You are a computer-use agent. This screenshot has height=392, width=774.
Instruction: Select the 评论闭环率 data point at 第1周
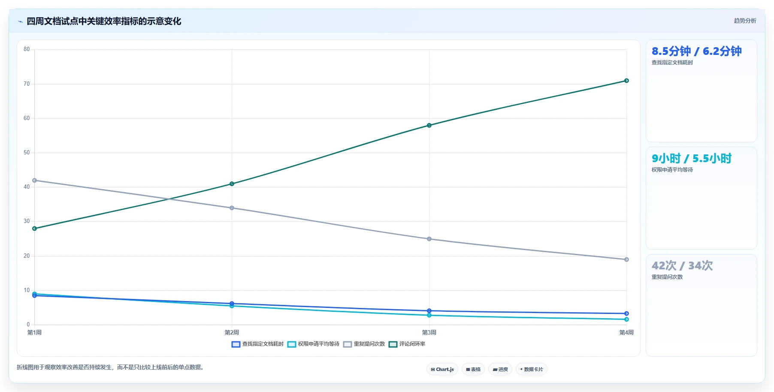[35, 229]
